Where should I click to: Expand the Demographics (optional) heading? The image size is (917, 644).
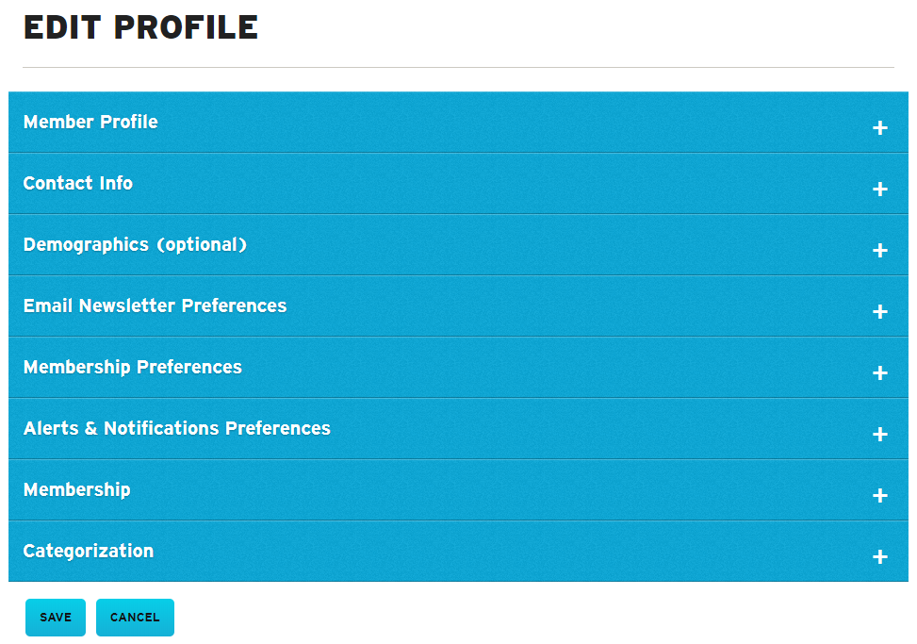135,244
